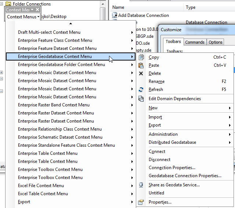The image size is (235, 208).
Task: Click the Edit Domain Dependencies icon
Action: [x=141, y=99]
